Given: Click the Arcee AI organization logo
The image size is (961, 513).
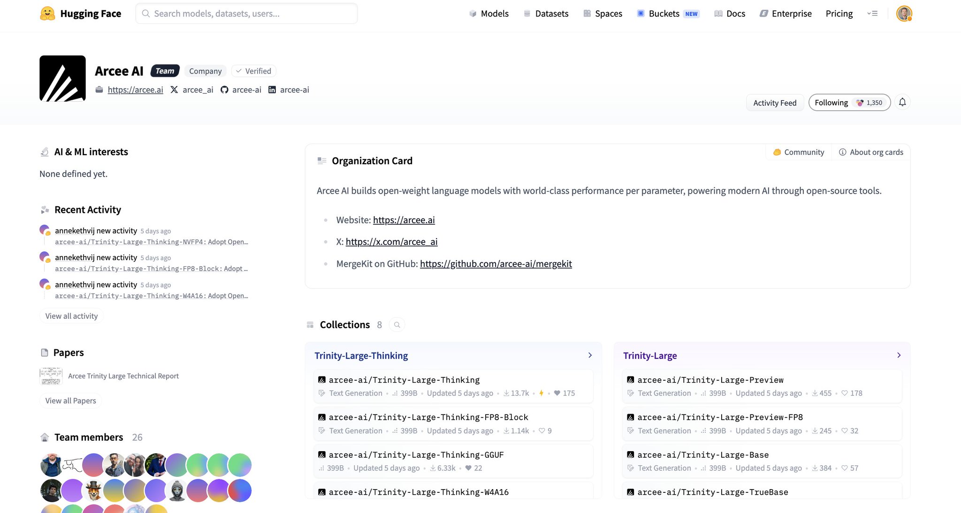Looking at the screenshot, I should pyautogui.click(x=62, y=78).
